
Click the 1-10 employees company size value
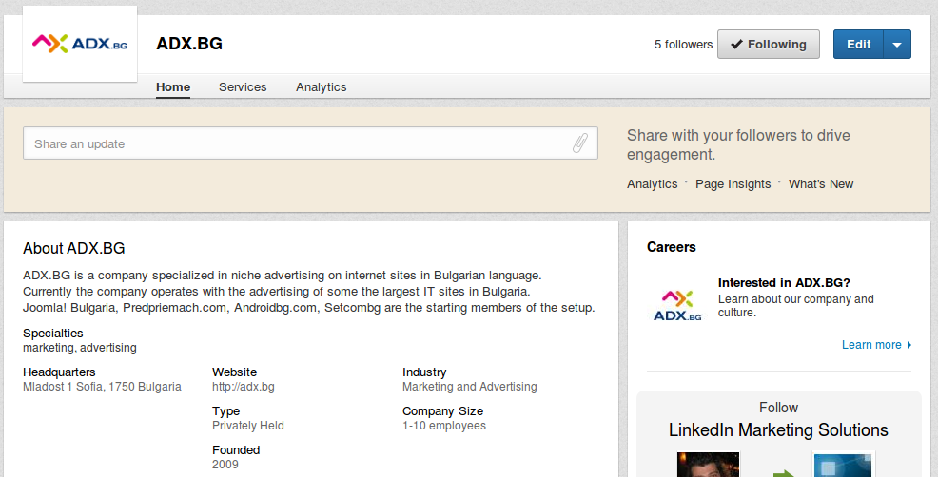coord(444,426)
